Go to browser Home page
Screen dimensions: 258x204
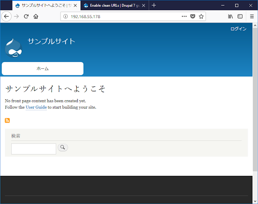[x=36, y=16]
